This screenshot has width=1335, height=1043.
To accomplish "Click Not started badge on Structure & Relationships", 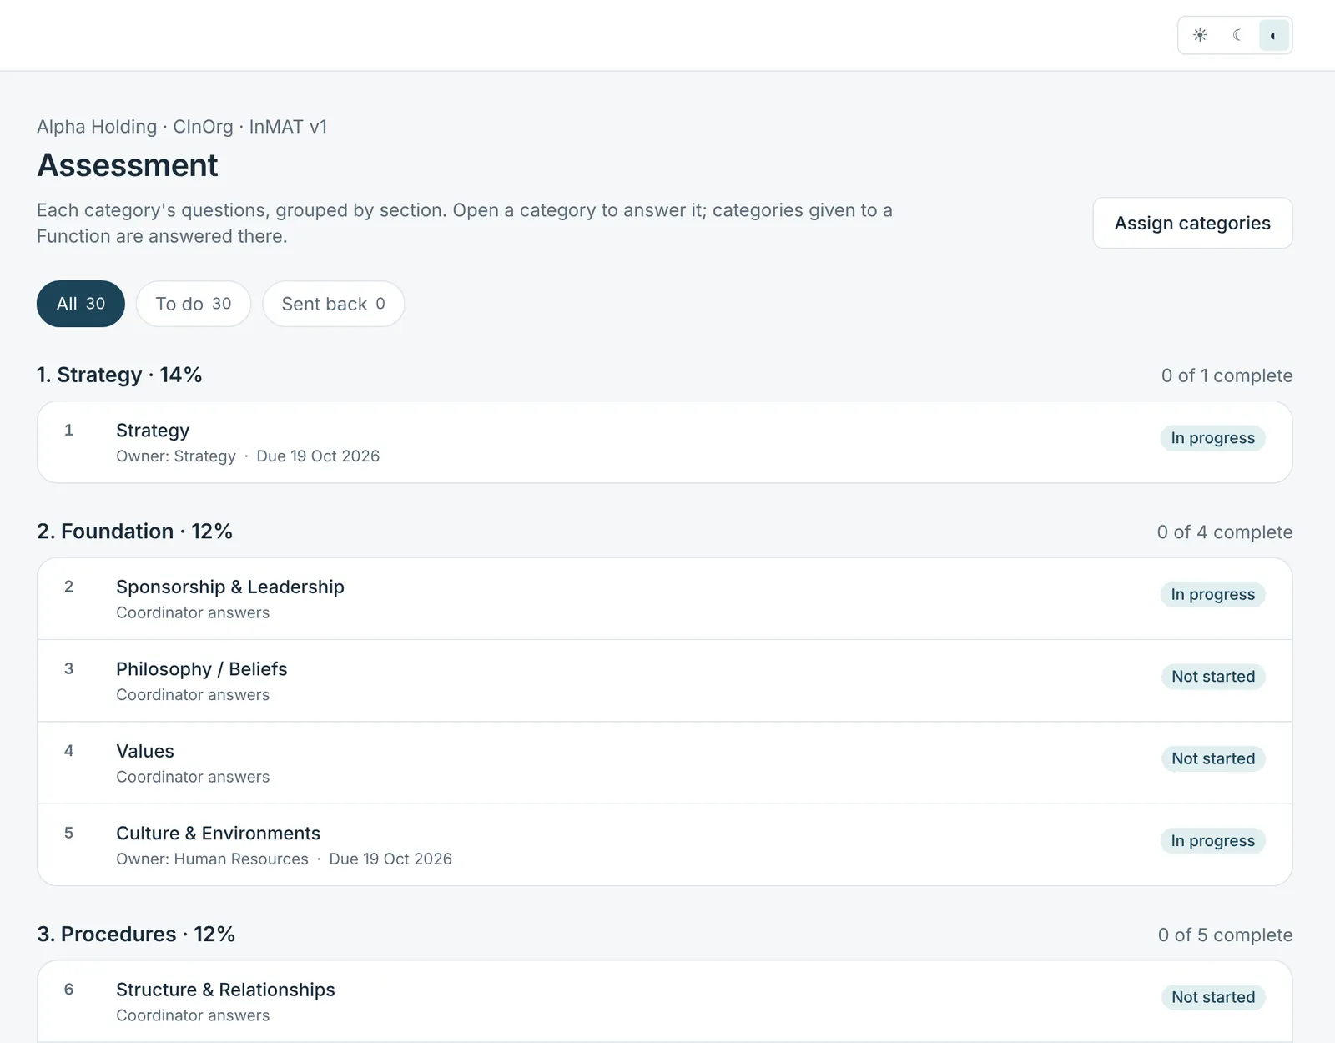I will tap(1213, 997).
